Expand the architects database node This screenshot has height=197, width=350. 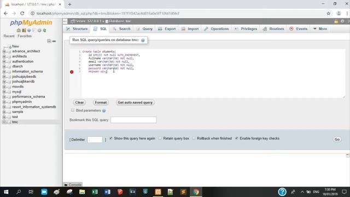[x=4, y=56]
